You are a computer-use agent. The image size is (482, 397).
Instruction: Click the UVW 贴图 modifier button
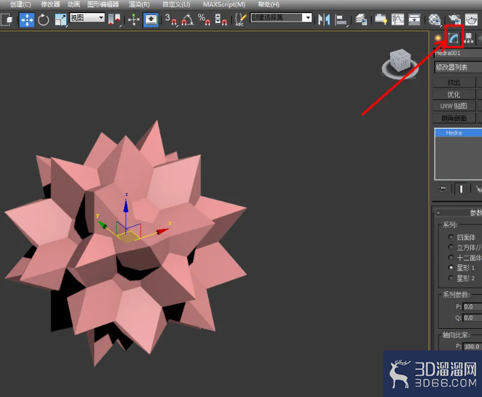coord(454,106)
